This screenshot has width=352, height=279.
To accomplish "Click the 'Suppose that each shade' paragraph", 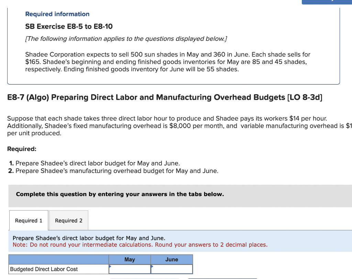I will pyautogui.click(x=179, y=126).
